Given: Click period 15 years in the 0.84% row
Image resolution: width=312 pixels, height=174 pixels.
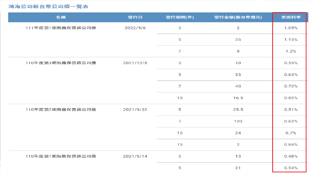Looking at the screenshot, I should [180, 144].
